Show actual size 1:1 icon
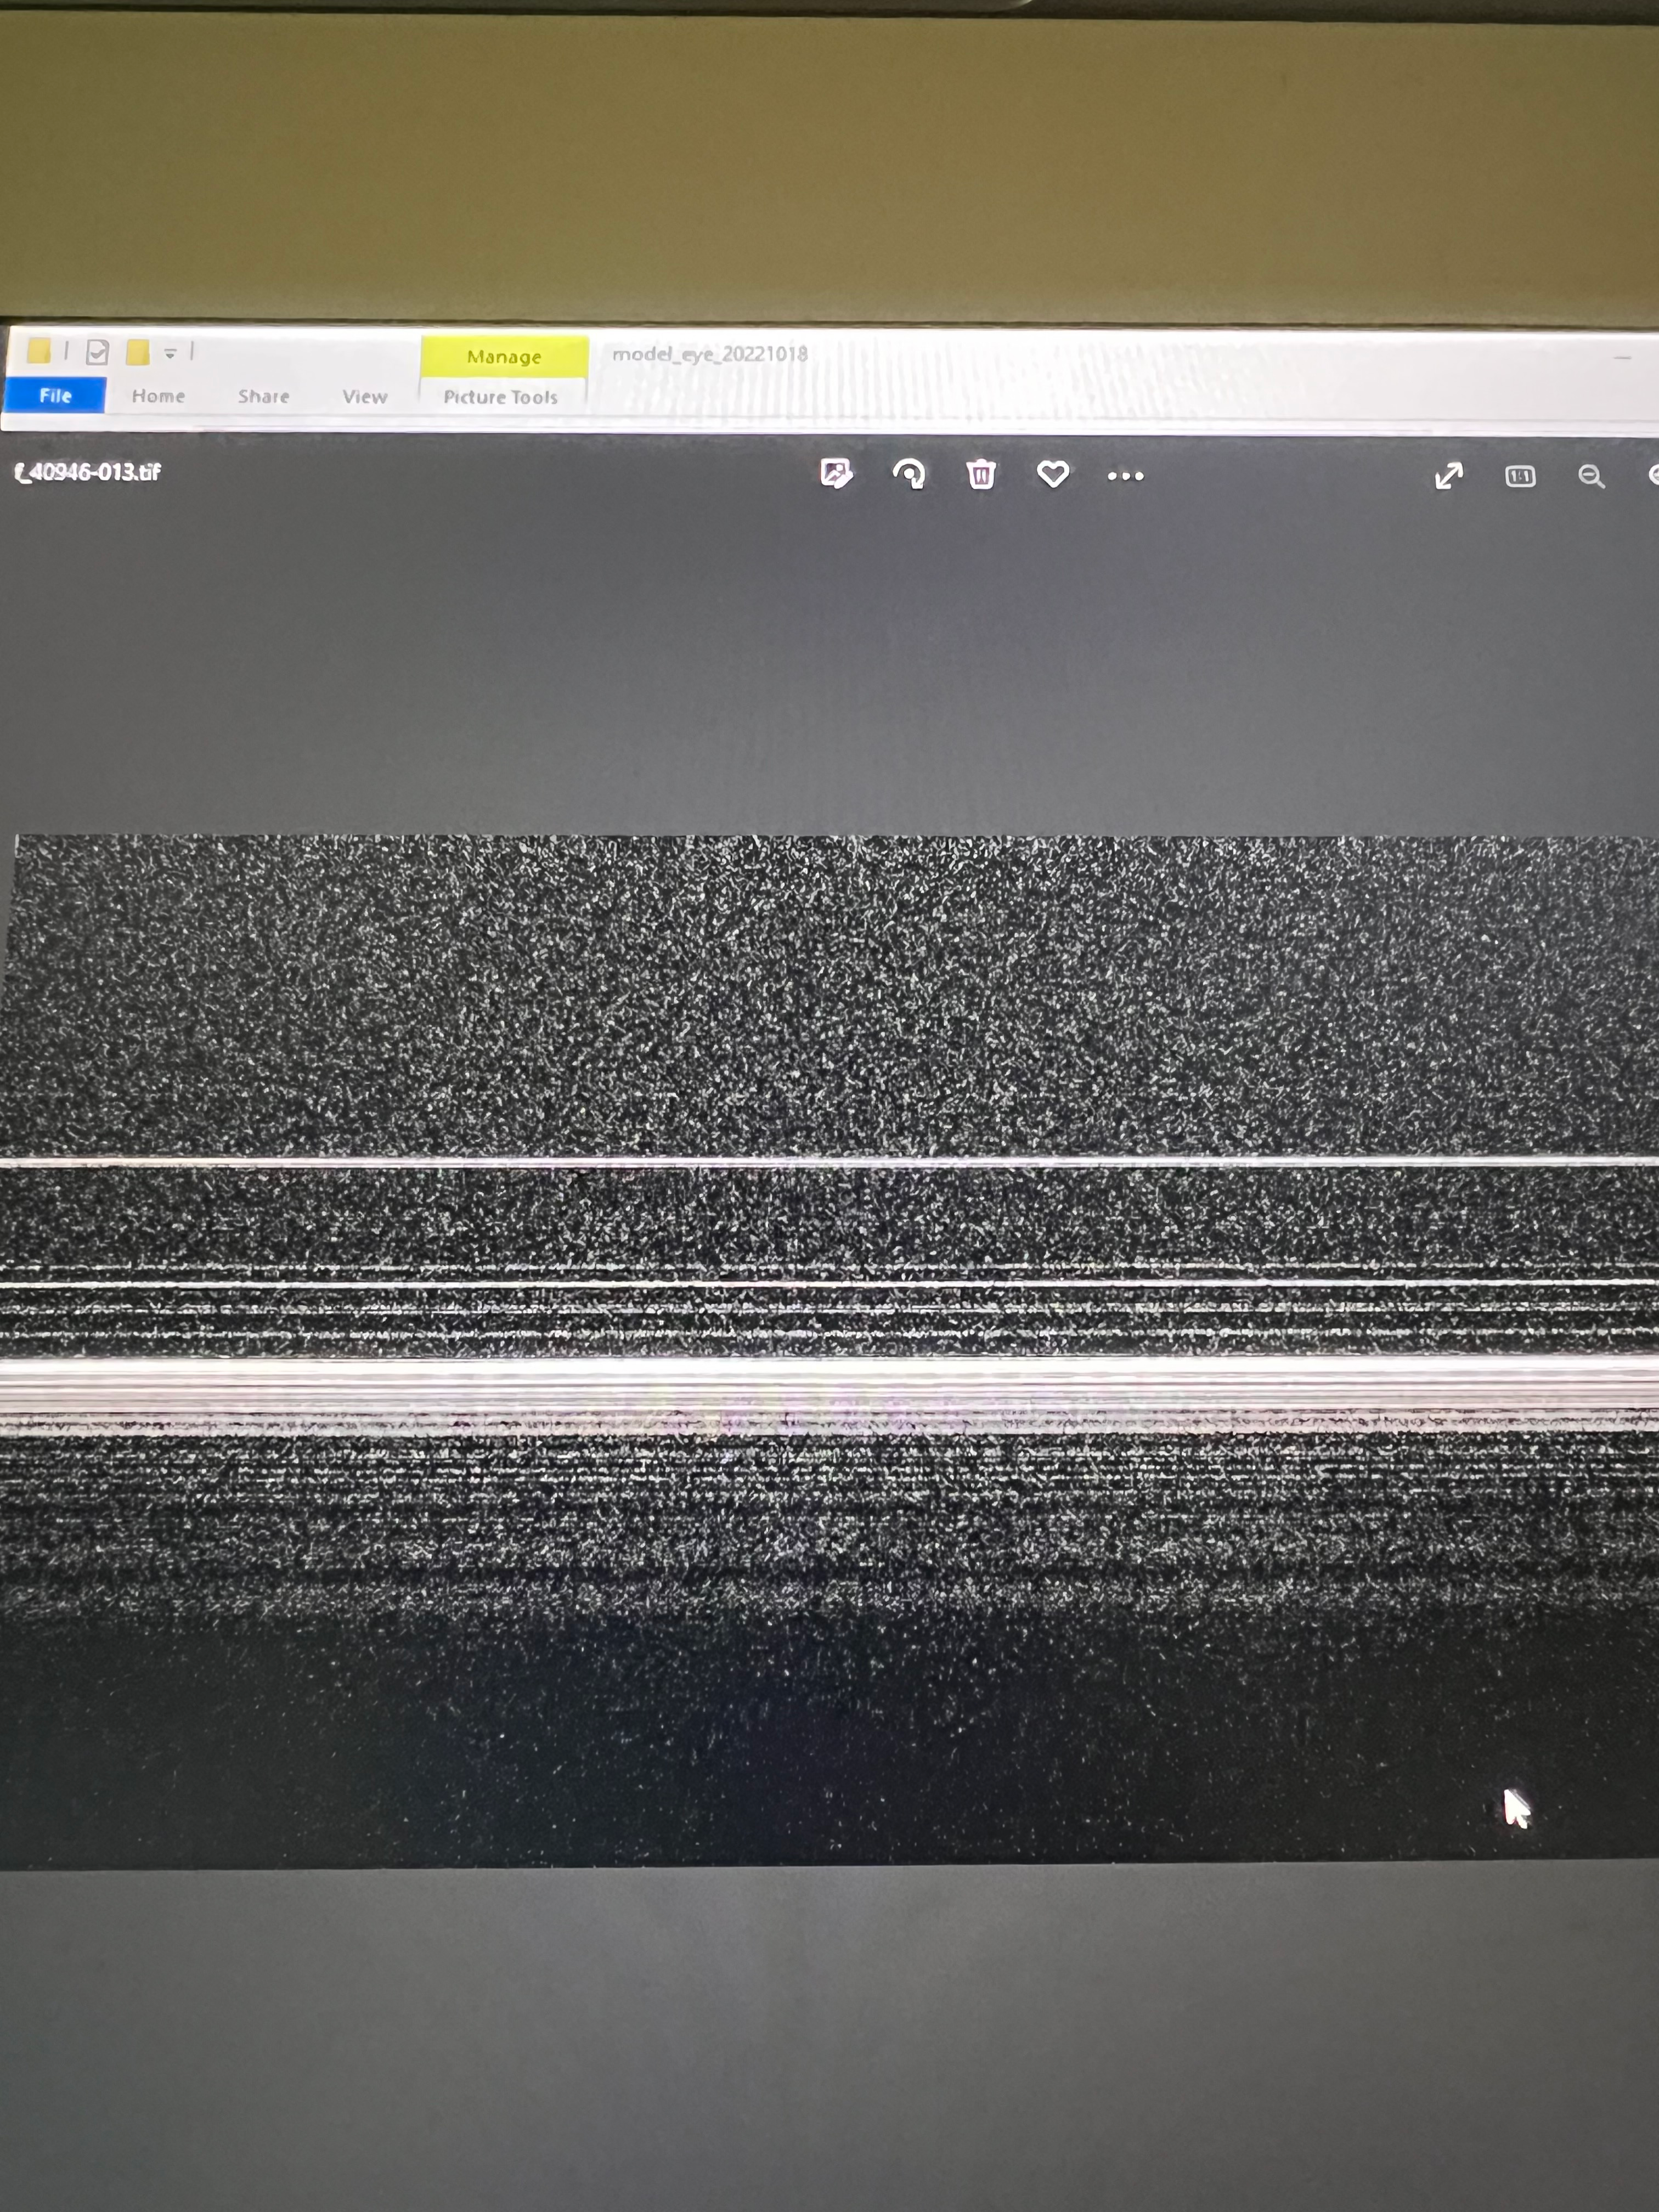 tap(1520, 477)
